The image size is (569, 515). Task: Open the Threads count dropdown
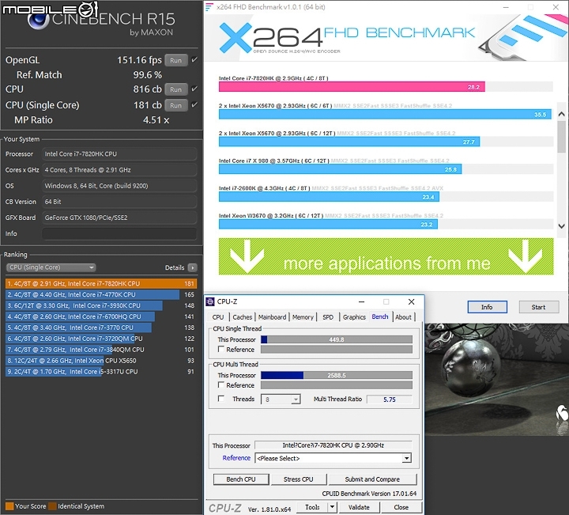coord(281,400)
